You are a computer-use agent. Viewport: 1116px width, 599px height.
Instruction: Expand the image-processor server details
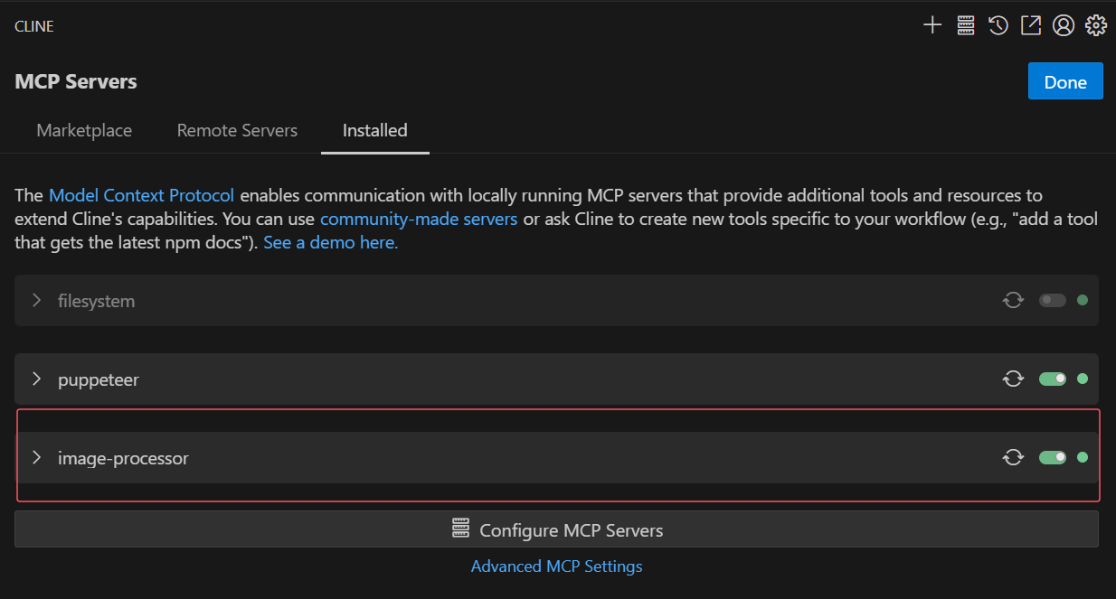coord(36,457)
